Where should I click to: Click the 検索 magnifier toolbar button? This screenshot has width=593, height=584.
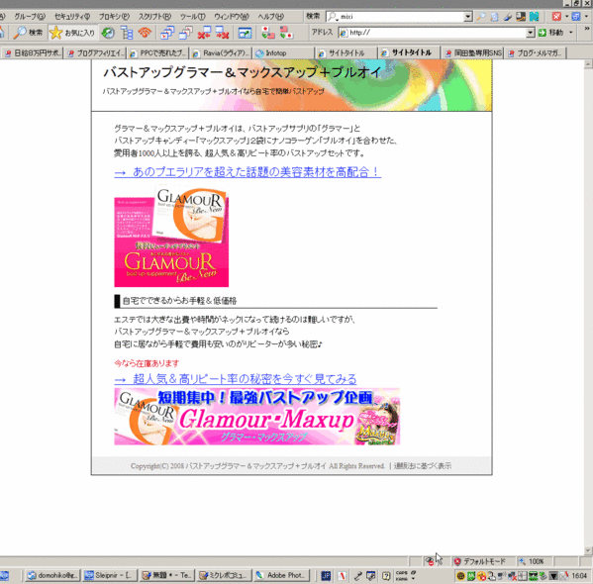click(x=29, y=33)
